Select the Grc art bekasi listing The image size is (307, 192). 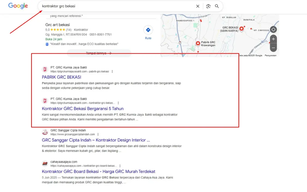(58, 25)
